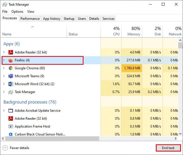
Task: Click Firefox's 217.6 MB memory value
Action: click(133, 60)
